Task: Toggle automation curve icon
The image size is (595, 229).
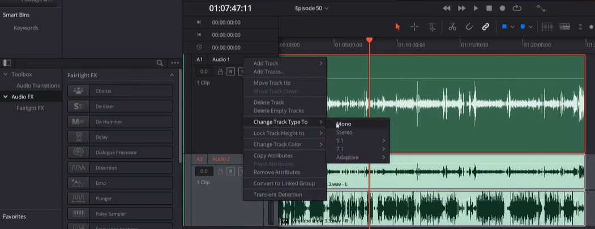Action: 540,8
